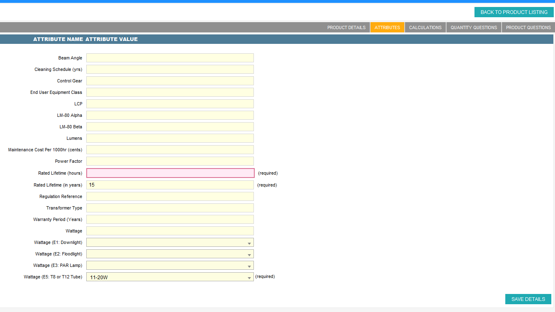Select the Attributes tab
The image size is (555, 312).
click(387, 27)
